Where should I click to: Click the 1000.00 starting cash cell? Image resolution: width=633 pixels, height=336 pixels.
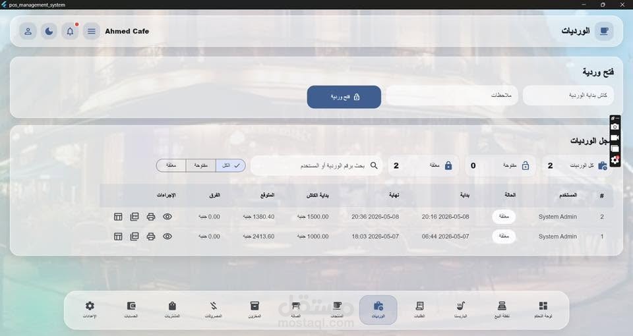(x=313, y=237)
